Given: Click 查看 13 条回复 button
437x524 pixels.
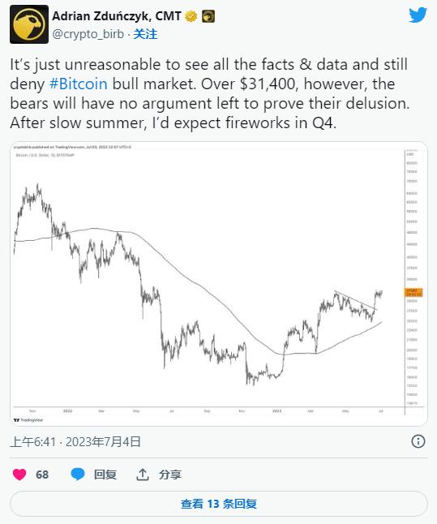Looking at the screenshot, I should pyautogui.click(x=219, y=504).
